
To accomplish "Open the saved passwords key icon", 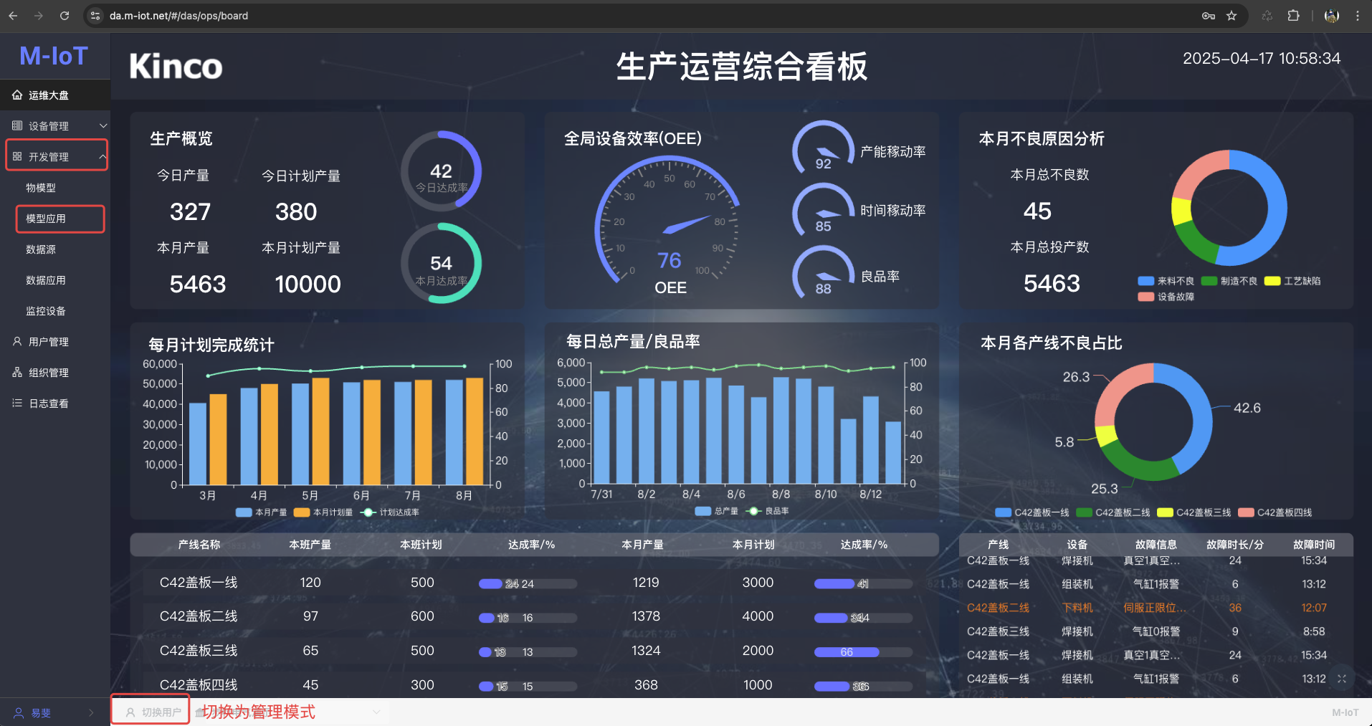I will [x=1209, y=15].
